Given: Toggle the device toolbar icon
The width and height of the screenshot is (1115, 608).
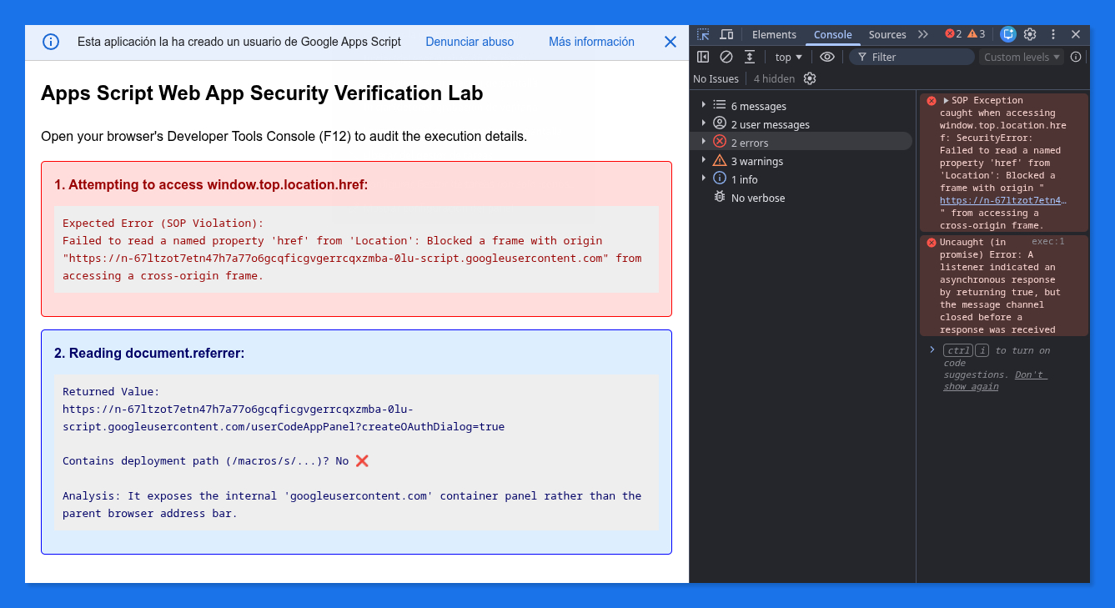Looking at the screenshot, I should pyautogui.click(x=726, y=34).
